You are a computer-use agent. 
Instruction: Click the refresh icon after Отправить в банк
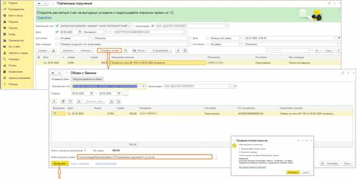click(x=126, y=50)
